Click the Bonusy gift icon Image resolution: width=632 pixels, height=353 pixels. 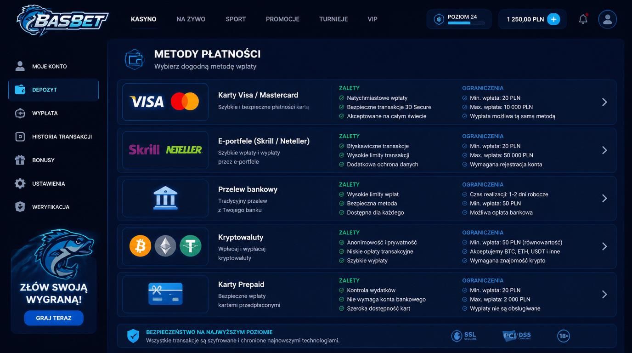[x=20, y=160]
